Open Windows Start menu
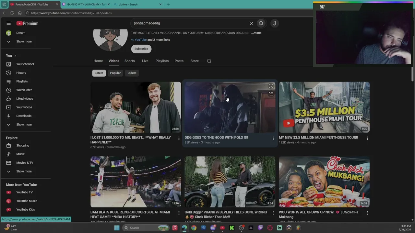This screenshot has width=415, height=233. coord(117,228)
